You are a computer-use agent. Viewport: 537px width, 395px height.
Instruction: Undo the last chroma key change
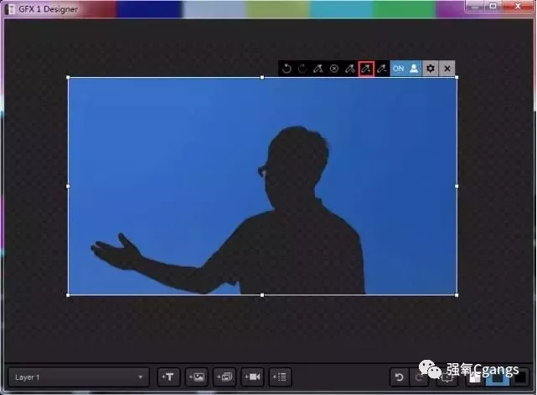click(287, 69)
